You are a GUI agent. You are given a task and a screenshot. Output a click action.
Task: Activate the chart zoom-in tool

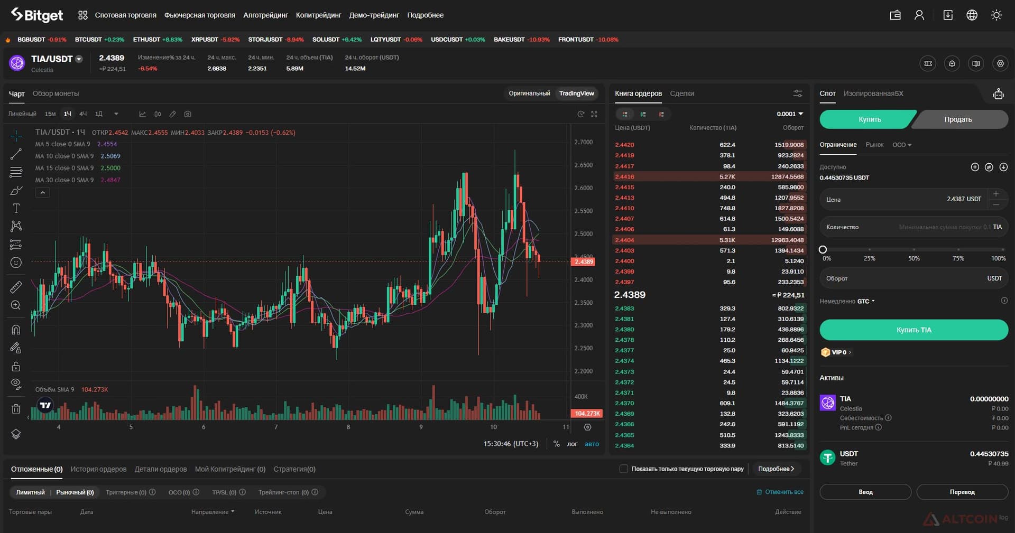click(x=16, y=305)
